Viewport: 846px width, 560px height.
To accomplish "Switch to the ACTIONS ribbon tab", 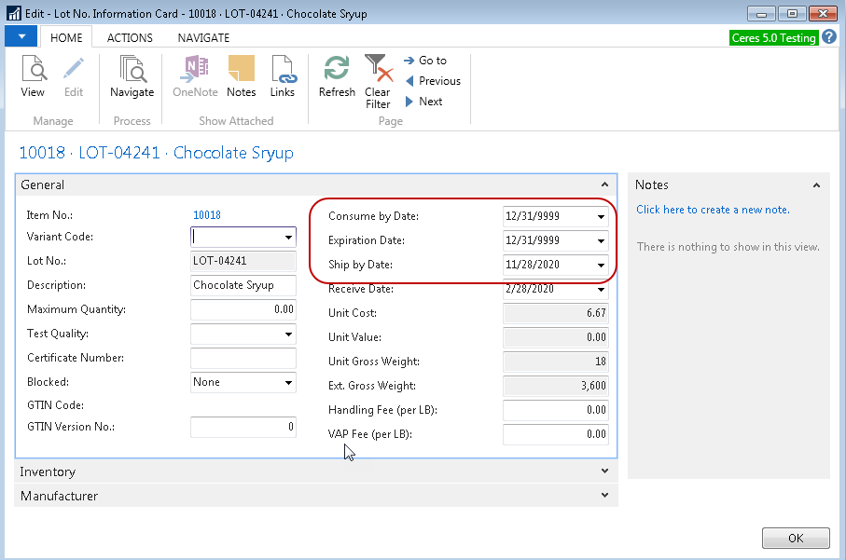I will [x=130, y=38].
